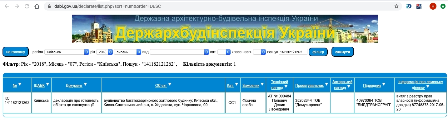Go forward in browser history
Viewport: 448px width, 122px height.
(x=17, y=6)
